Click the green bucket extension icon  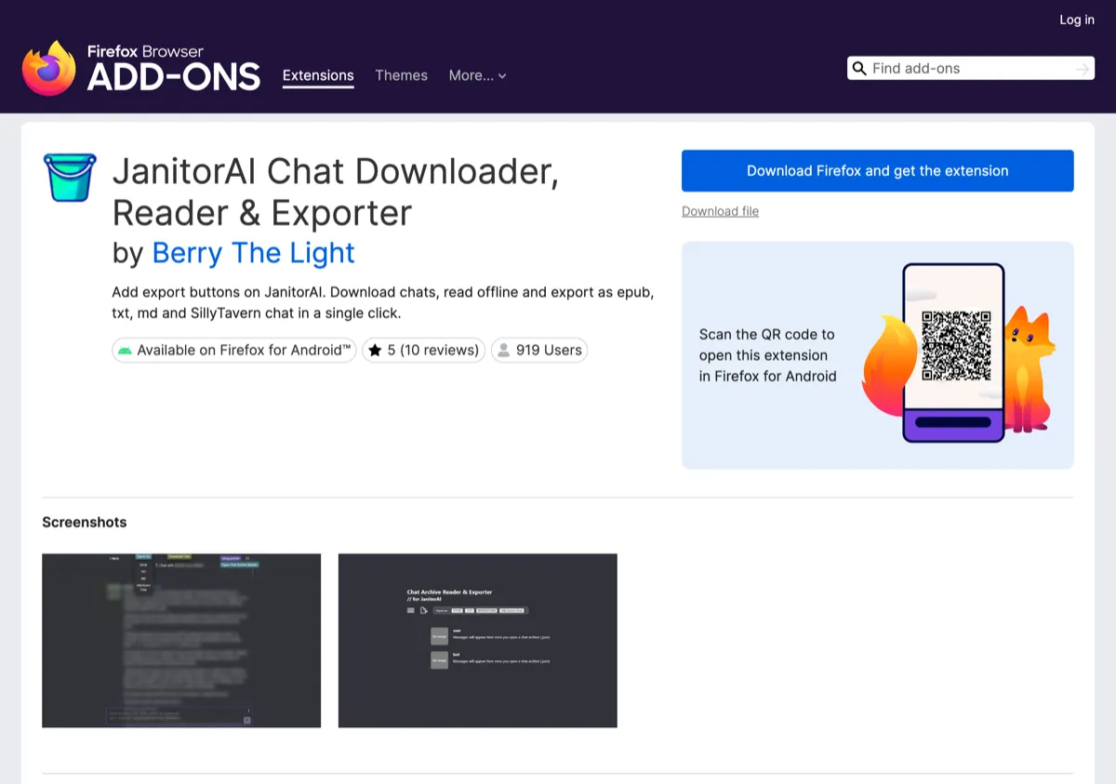[x=70, y=178]
